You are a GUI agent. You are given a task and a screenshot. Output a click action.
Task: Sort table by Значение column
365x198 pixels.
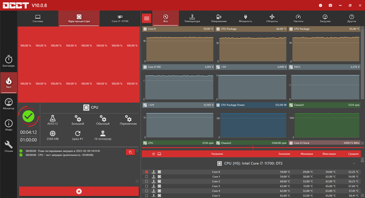pyautogui.click(x=284, y=154)
